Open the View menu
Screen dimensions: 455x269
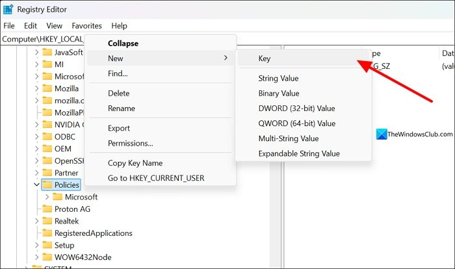pyautogui.click(x=54, y=26)
